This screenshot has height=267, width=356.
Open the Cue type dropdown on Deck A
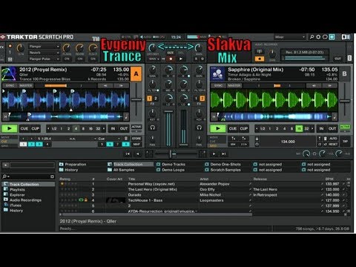109,139
